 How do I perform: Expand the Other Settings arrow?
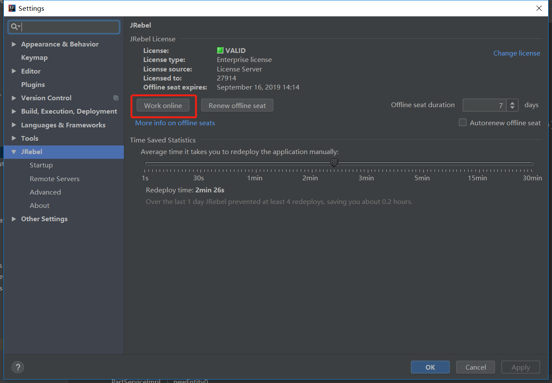pyautogui.click(x=14, y=219)
